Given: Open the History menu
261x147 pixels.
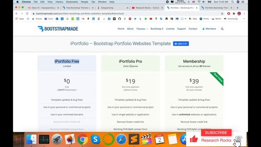Looking at the screenshot, I should tap(59, 2).
